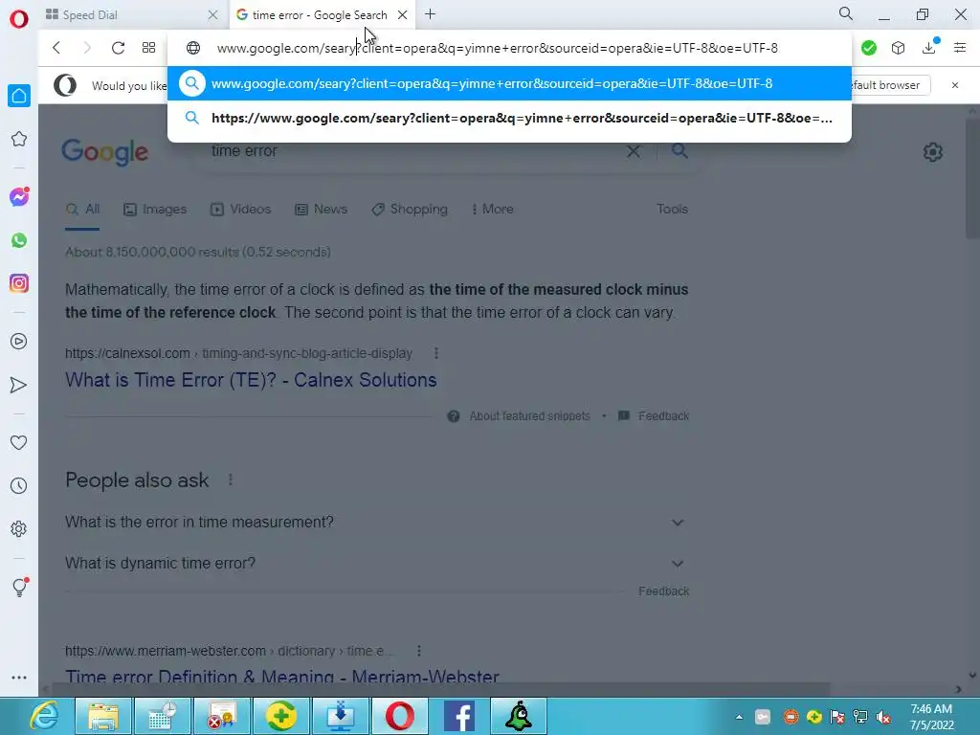Click the vertical page scrollbar thumb
The width and height of the screenshot is (980, 735).
click(972, 178)
